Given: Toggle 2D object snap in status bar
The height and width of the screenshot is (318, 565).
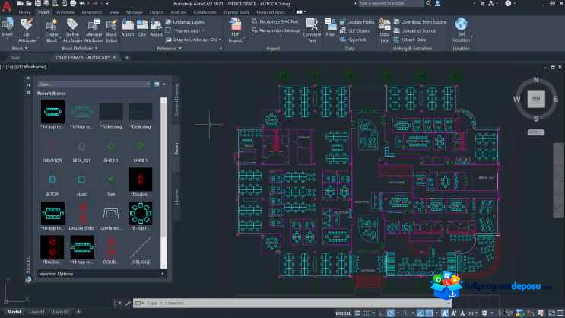Looking at the screenshot, I should pyautogui.click(x=429, y=313).
